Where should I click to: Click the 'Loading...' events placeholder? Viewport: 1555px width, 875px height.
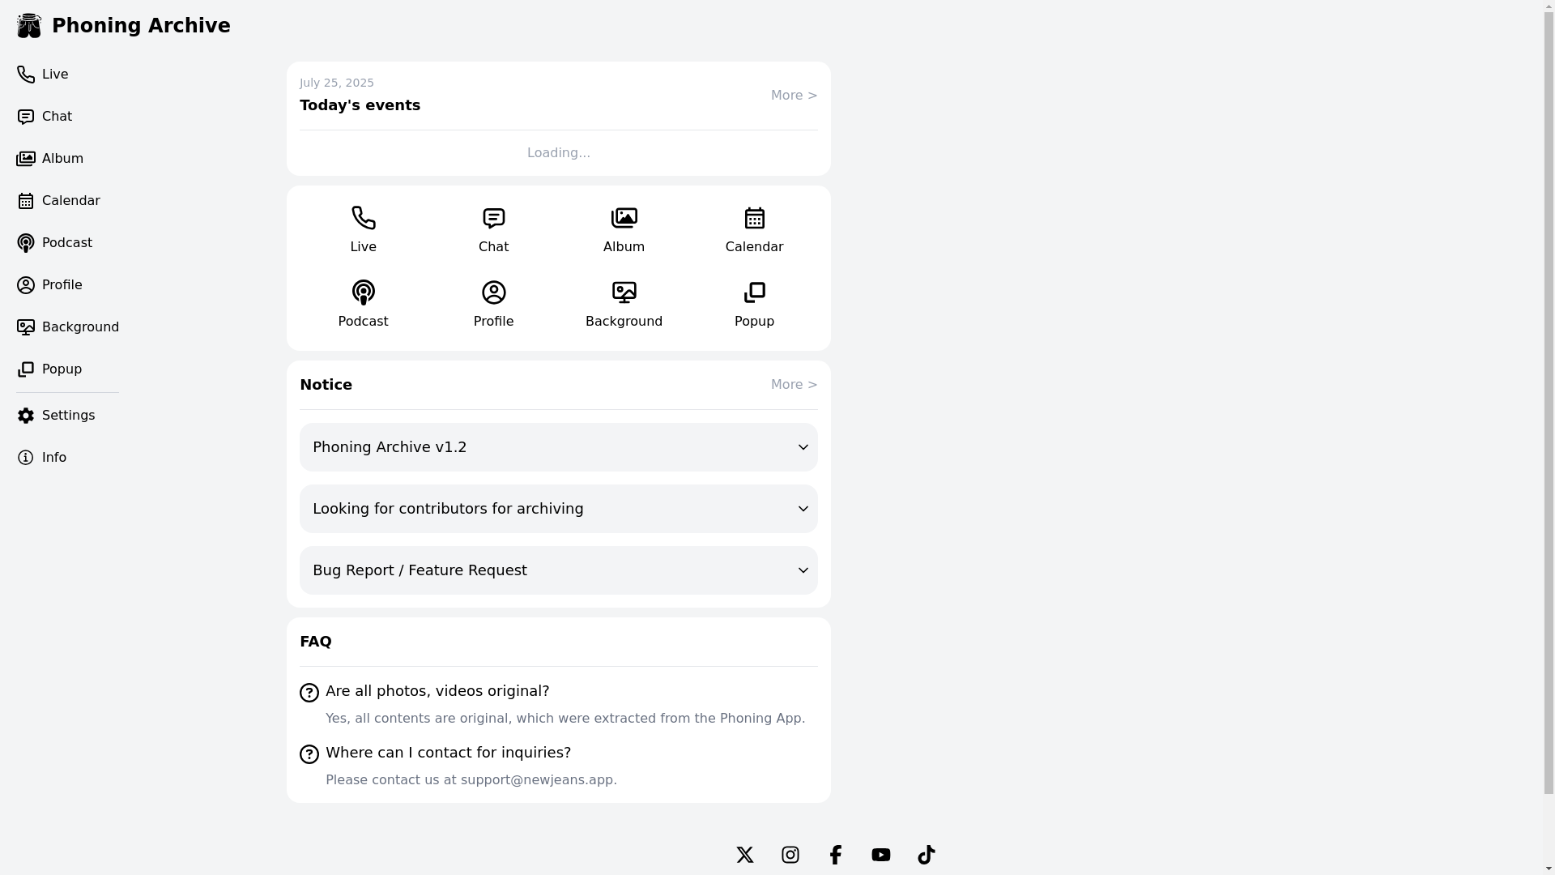coord(559,153)
